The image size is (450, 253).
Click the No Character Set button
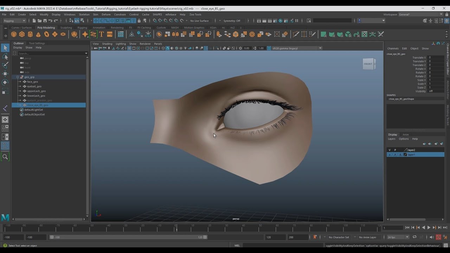[339, 237]
